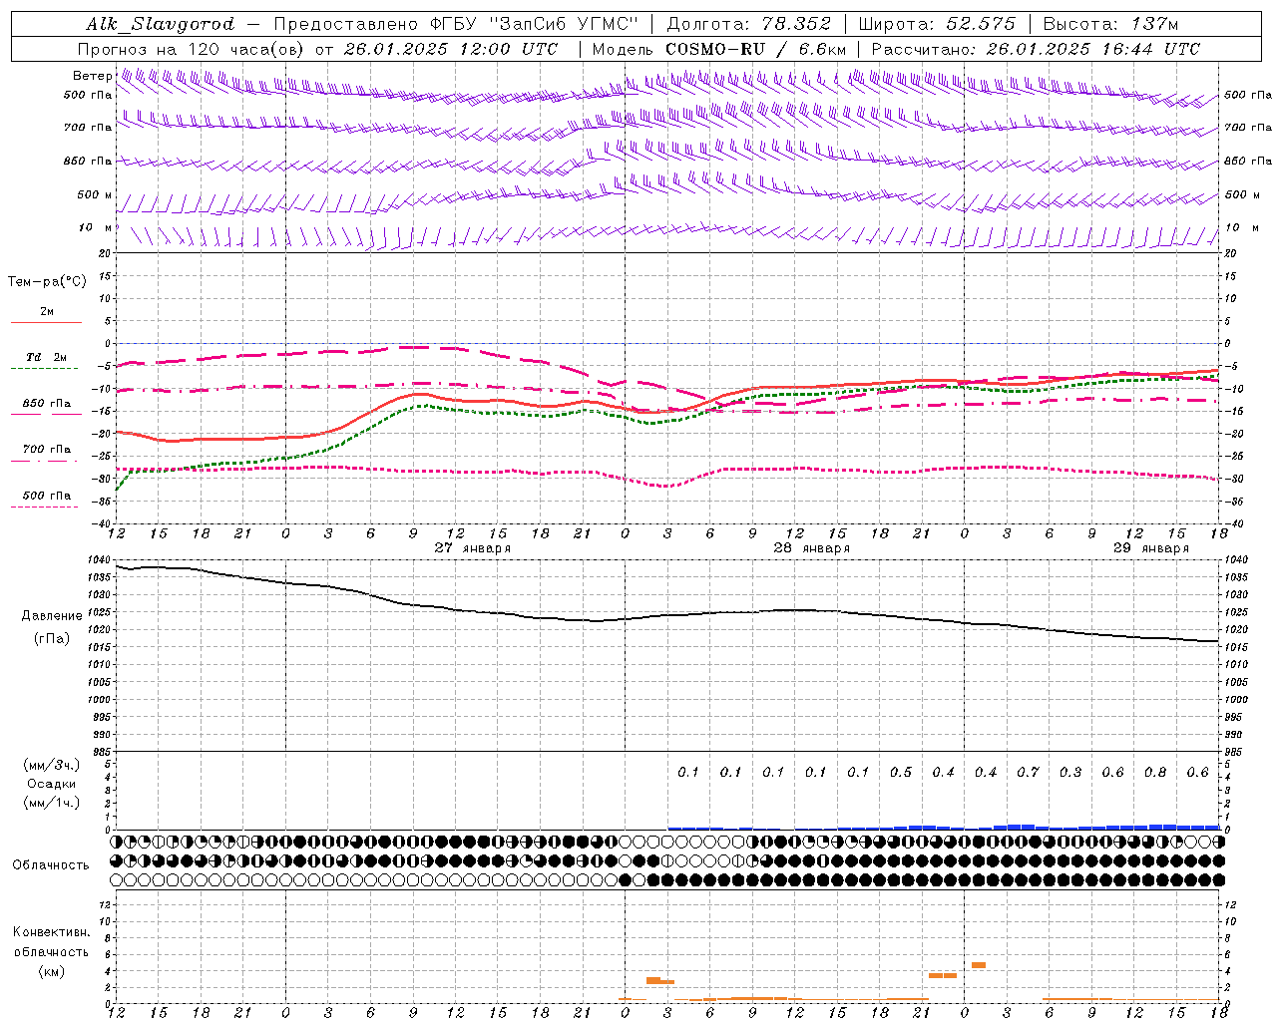This screenshot has height=1021, width=1277.
Task: Click the Ветер section label
Action: coord(92,76)
